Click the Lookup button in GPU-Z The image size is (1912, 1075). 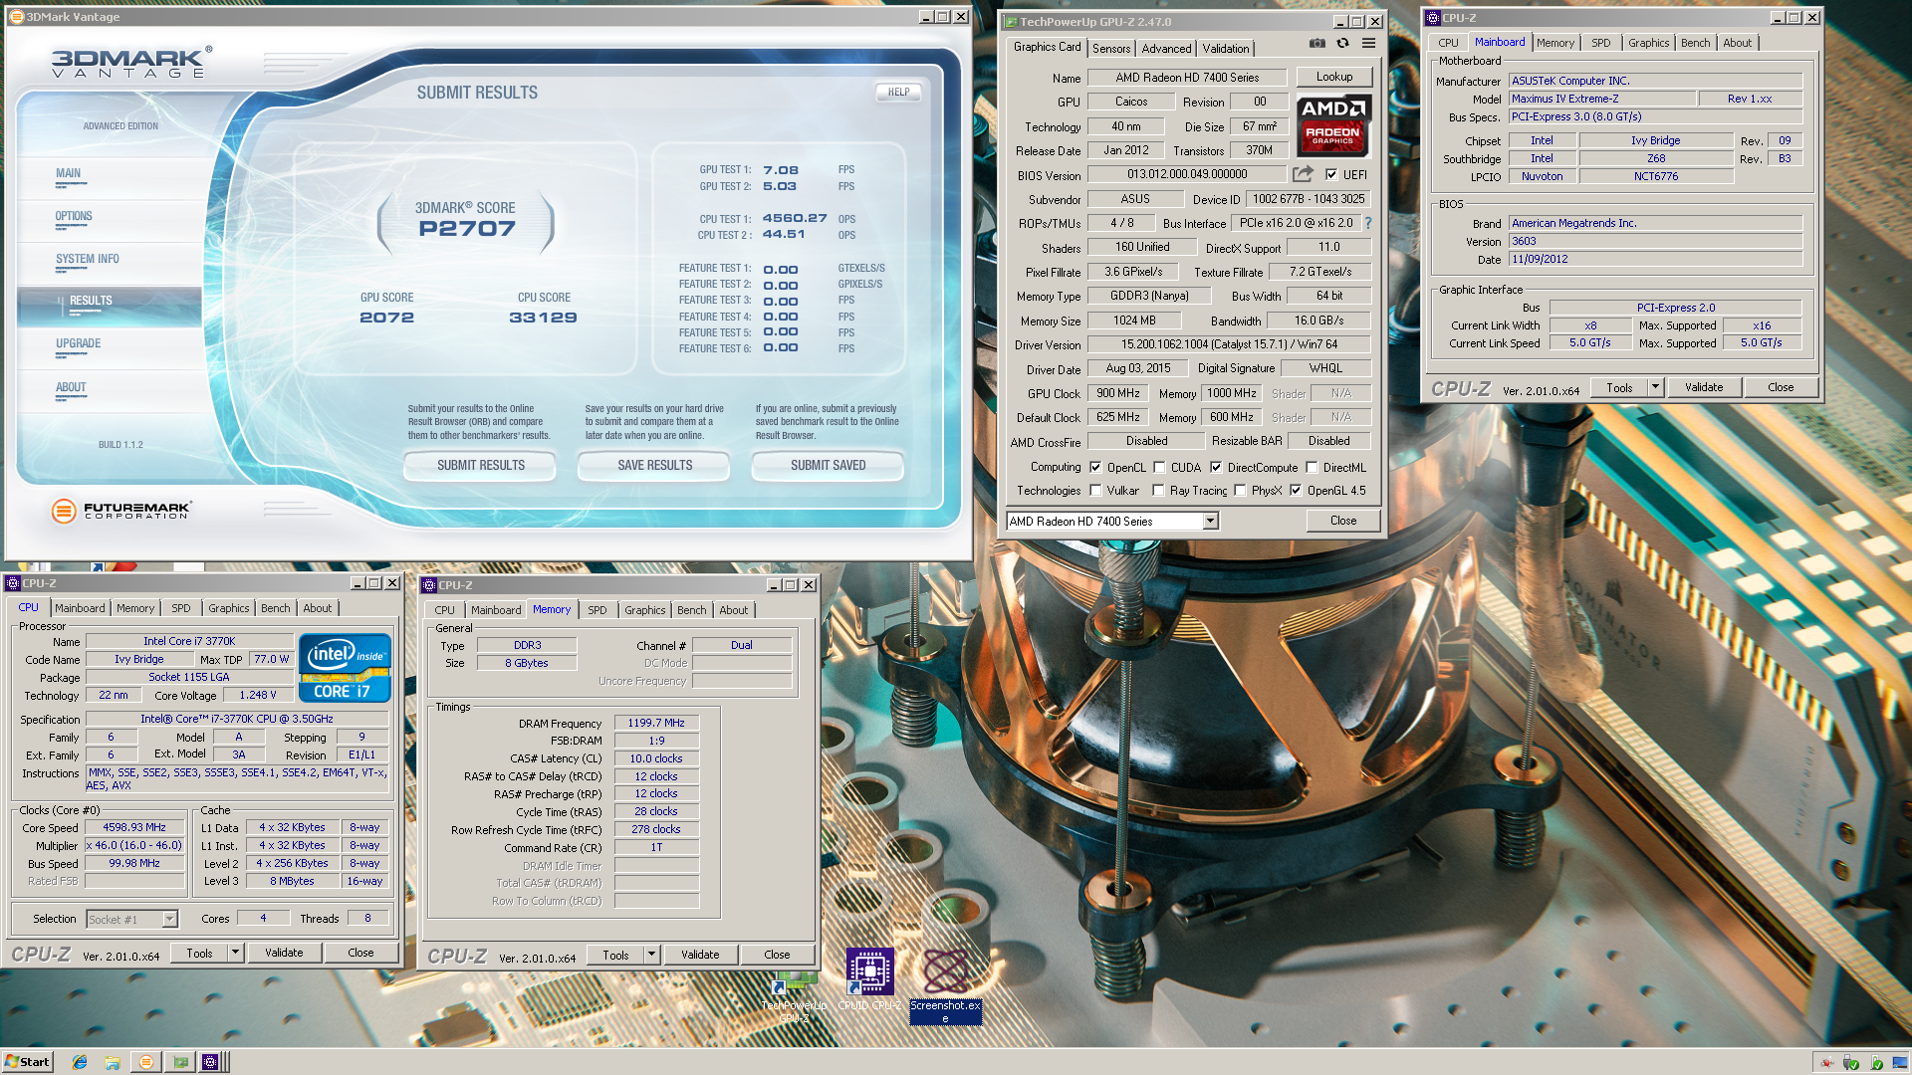pos(1334,77)
